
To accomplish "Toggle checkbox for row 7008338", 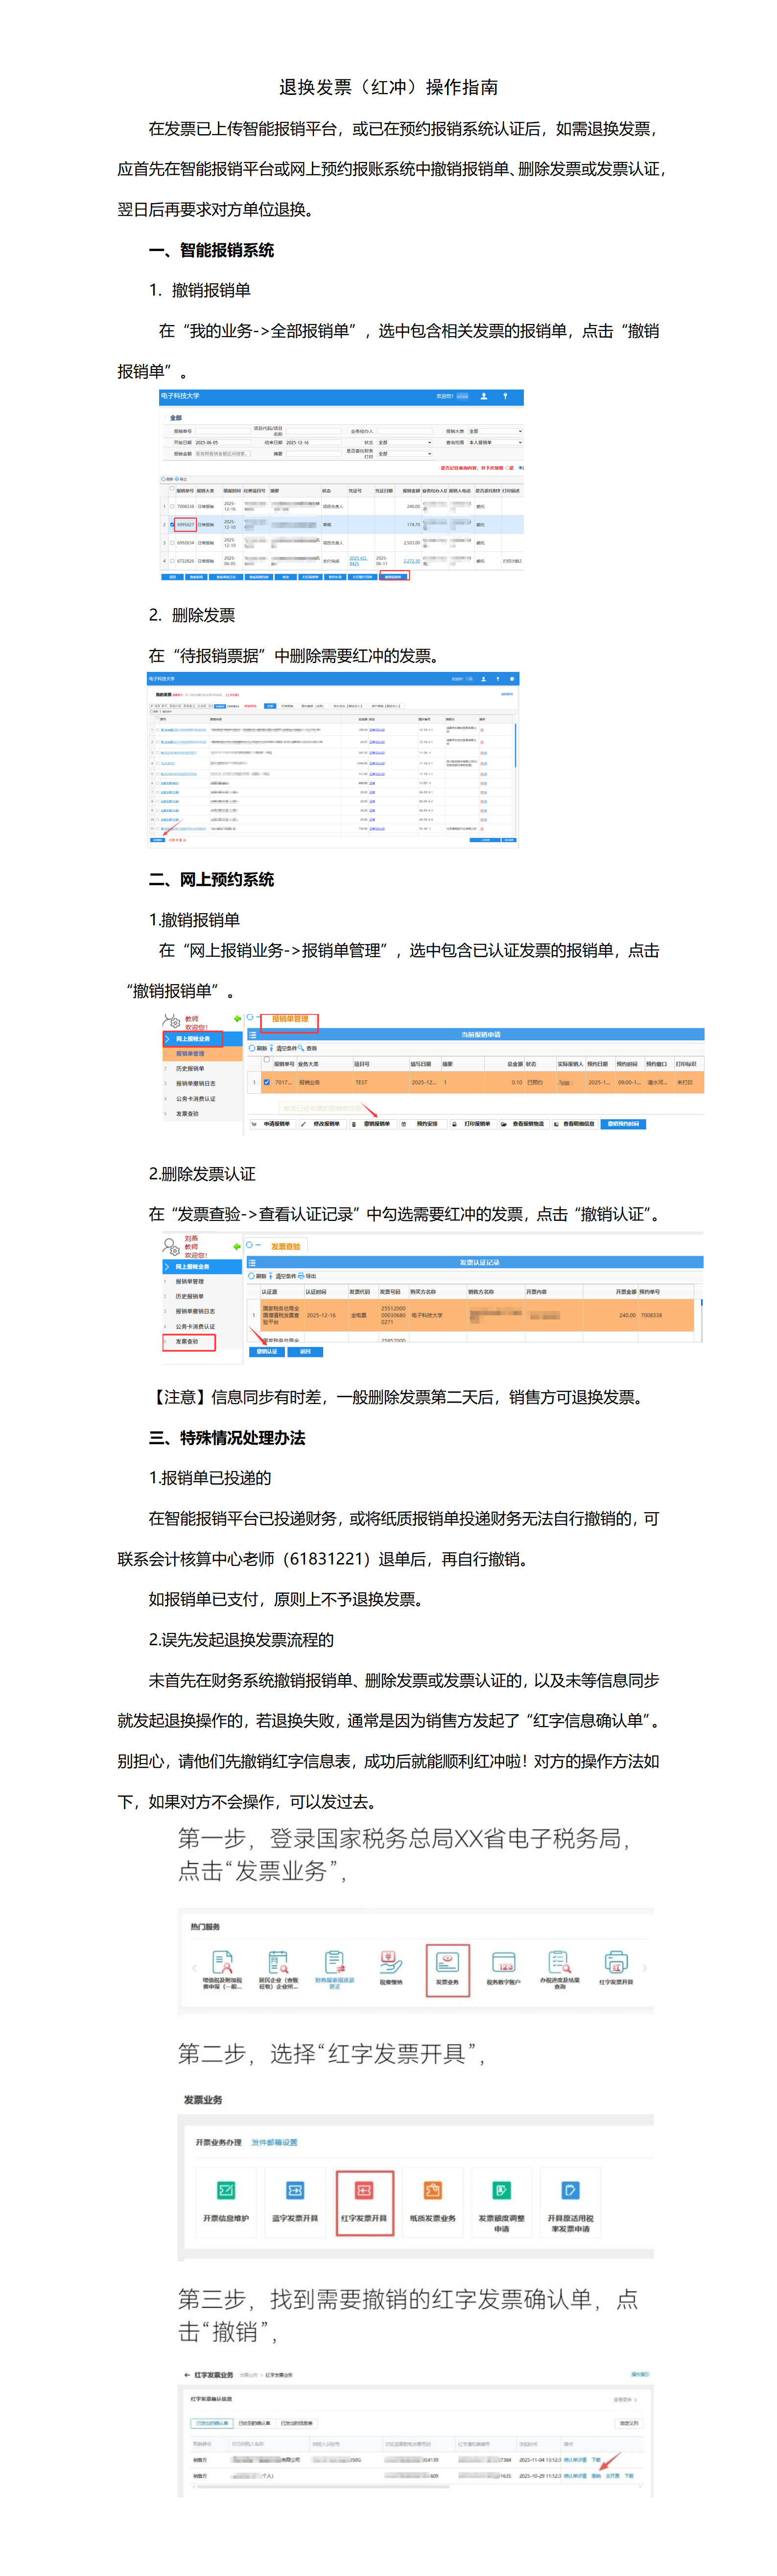I will [172, 506].
